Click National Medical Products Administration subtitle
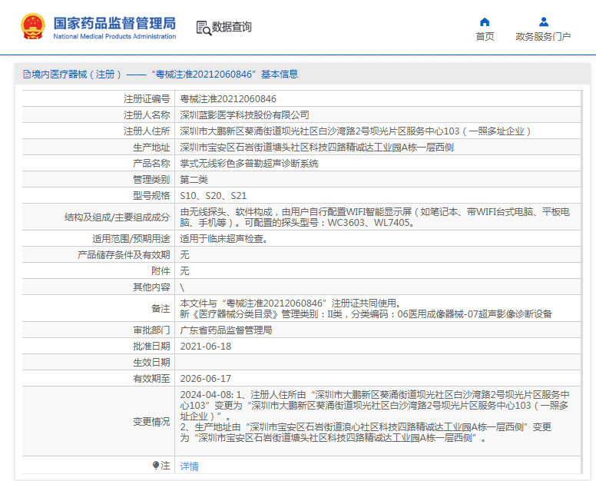596x481 pixels. coord(114,37)
